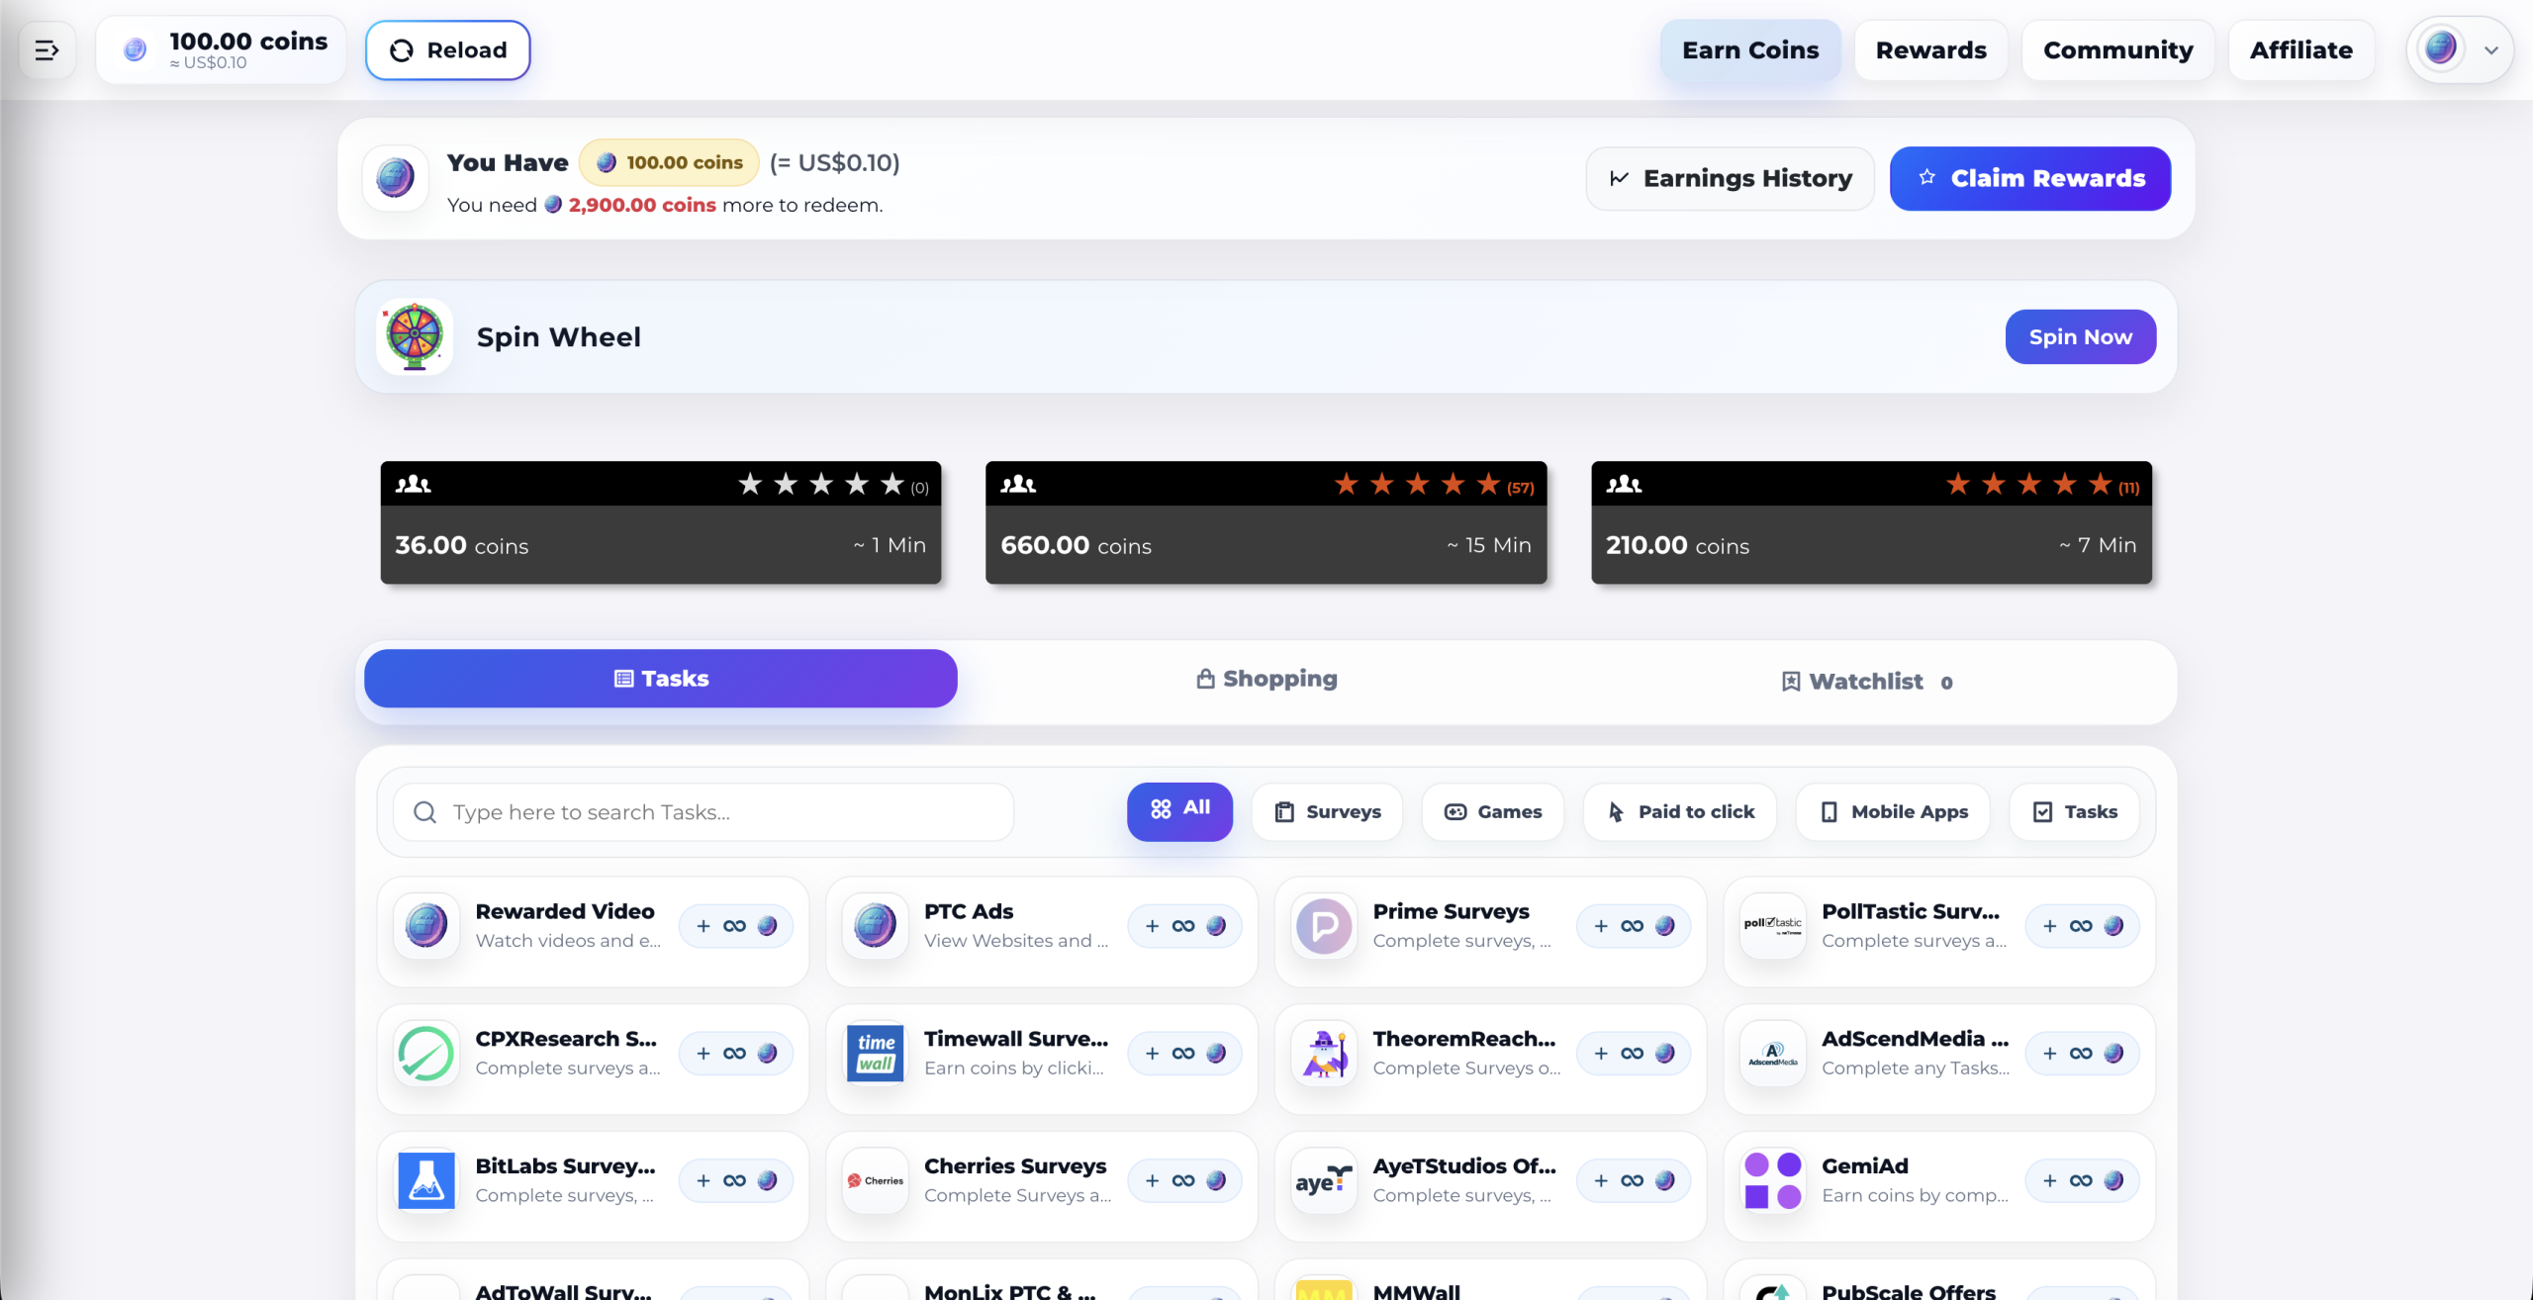Switch to the Shopping tab

click(1266, 679)
